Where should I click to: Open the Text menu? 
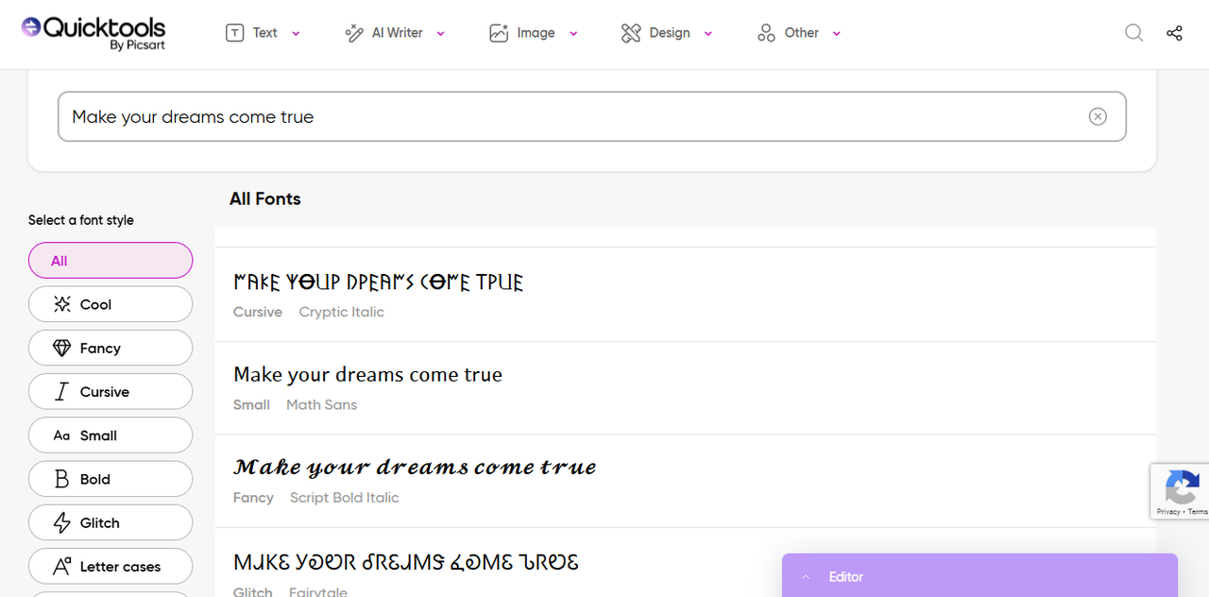[x=263, y=33]
